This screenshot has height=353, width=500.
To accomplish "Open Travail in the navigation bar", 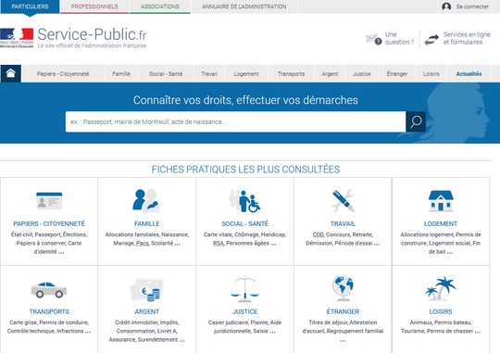I will click(209, 74).
